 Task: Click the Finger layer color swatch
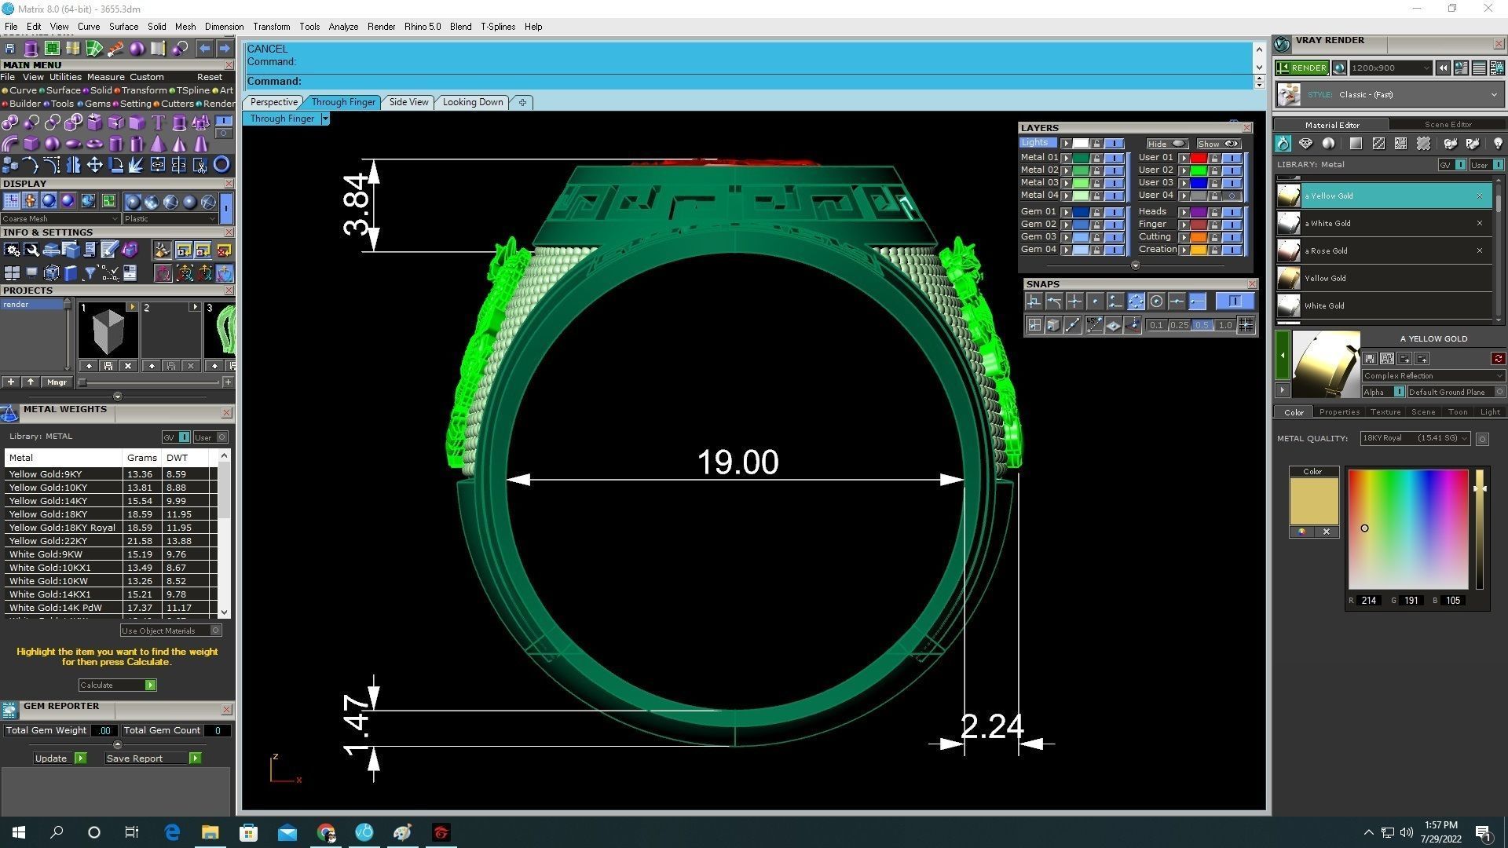1198,225
